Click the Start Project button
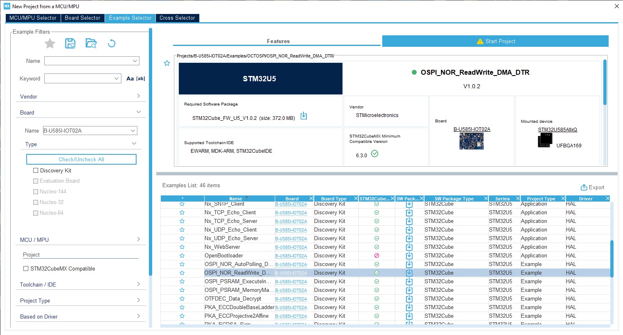The width and height of the screenshot is (623, 335). click(495, 41)
